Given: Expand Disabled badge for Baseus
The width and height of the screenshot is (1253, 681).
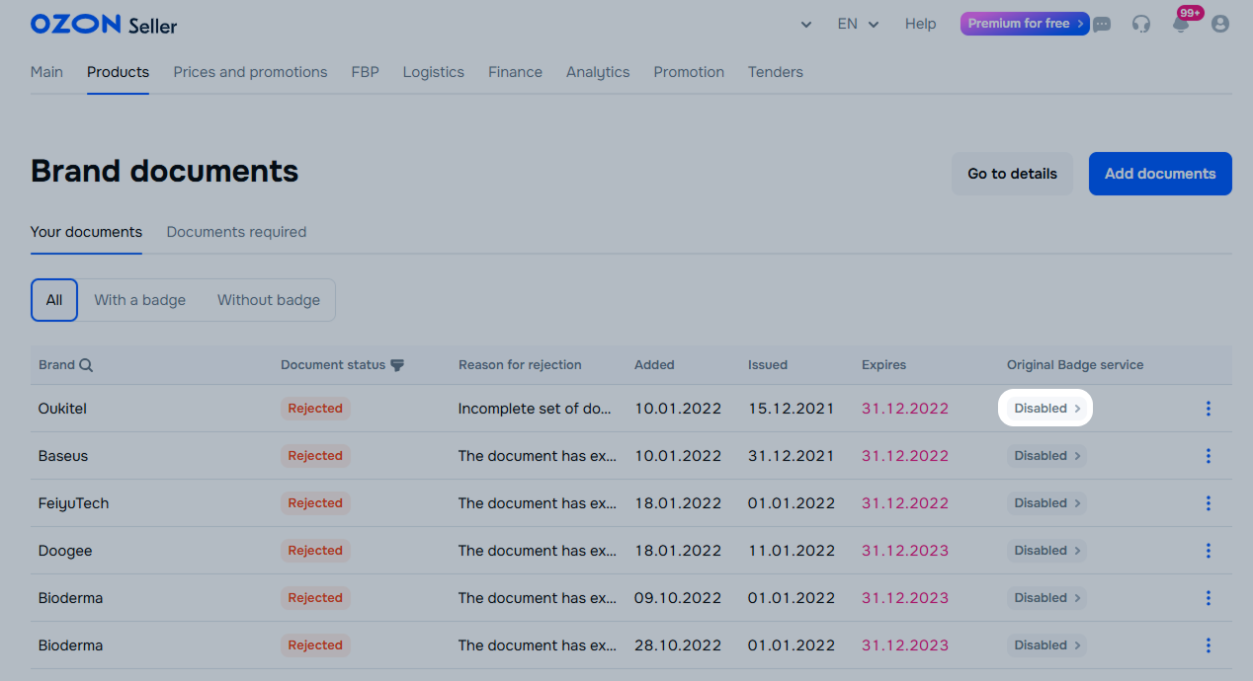Looking at the screenshot, I should click(1046, 455).
